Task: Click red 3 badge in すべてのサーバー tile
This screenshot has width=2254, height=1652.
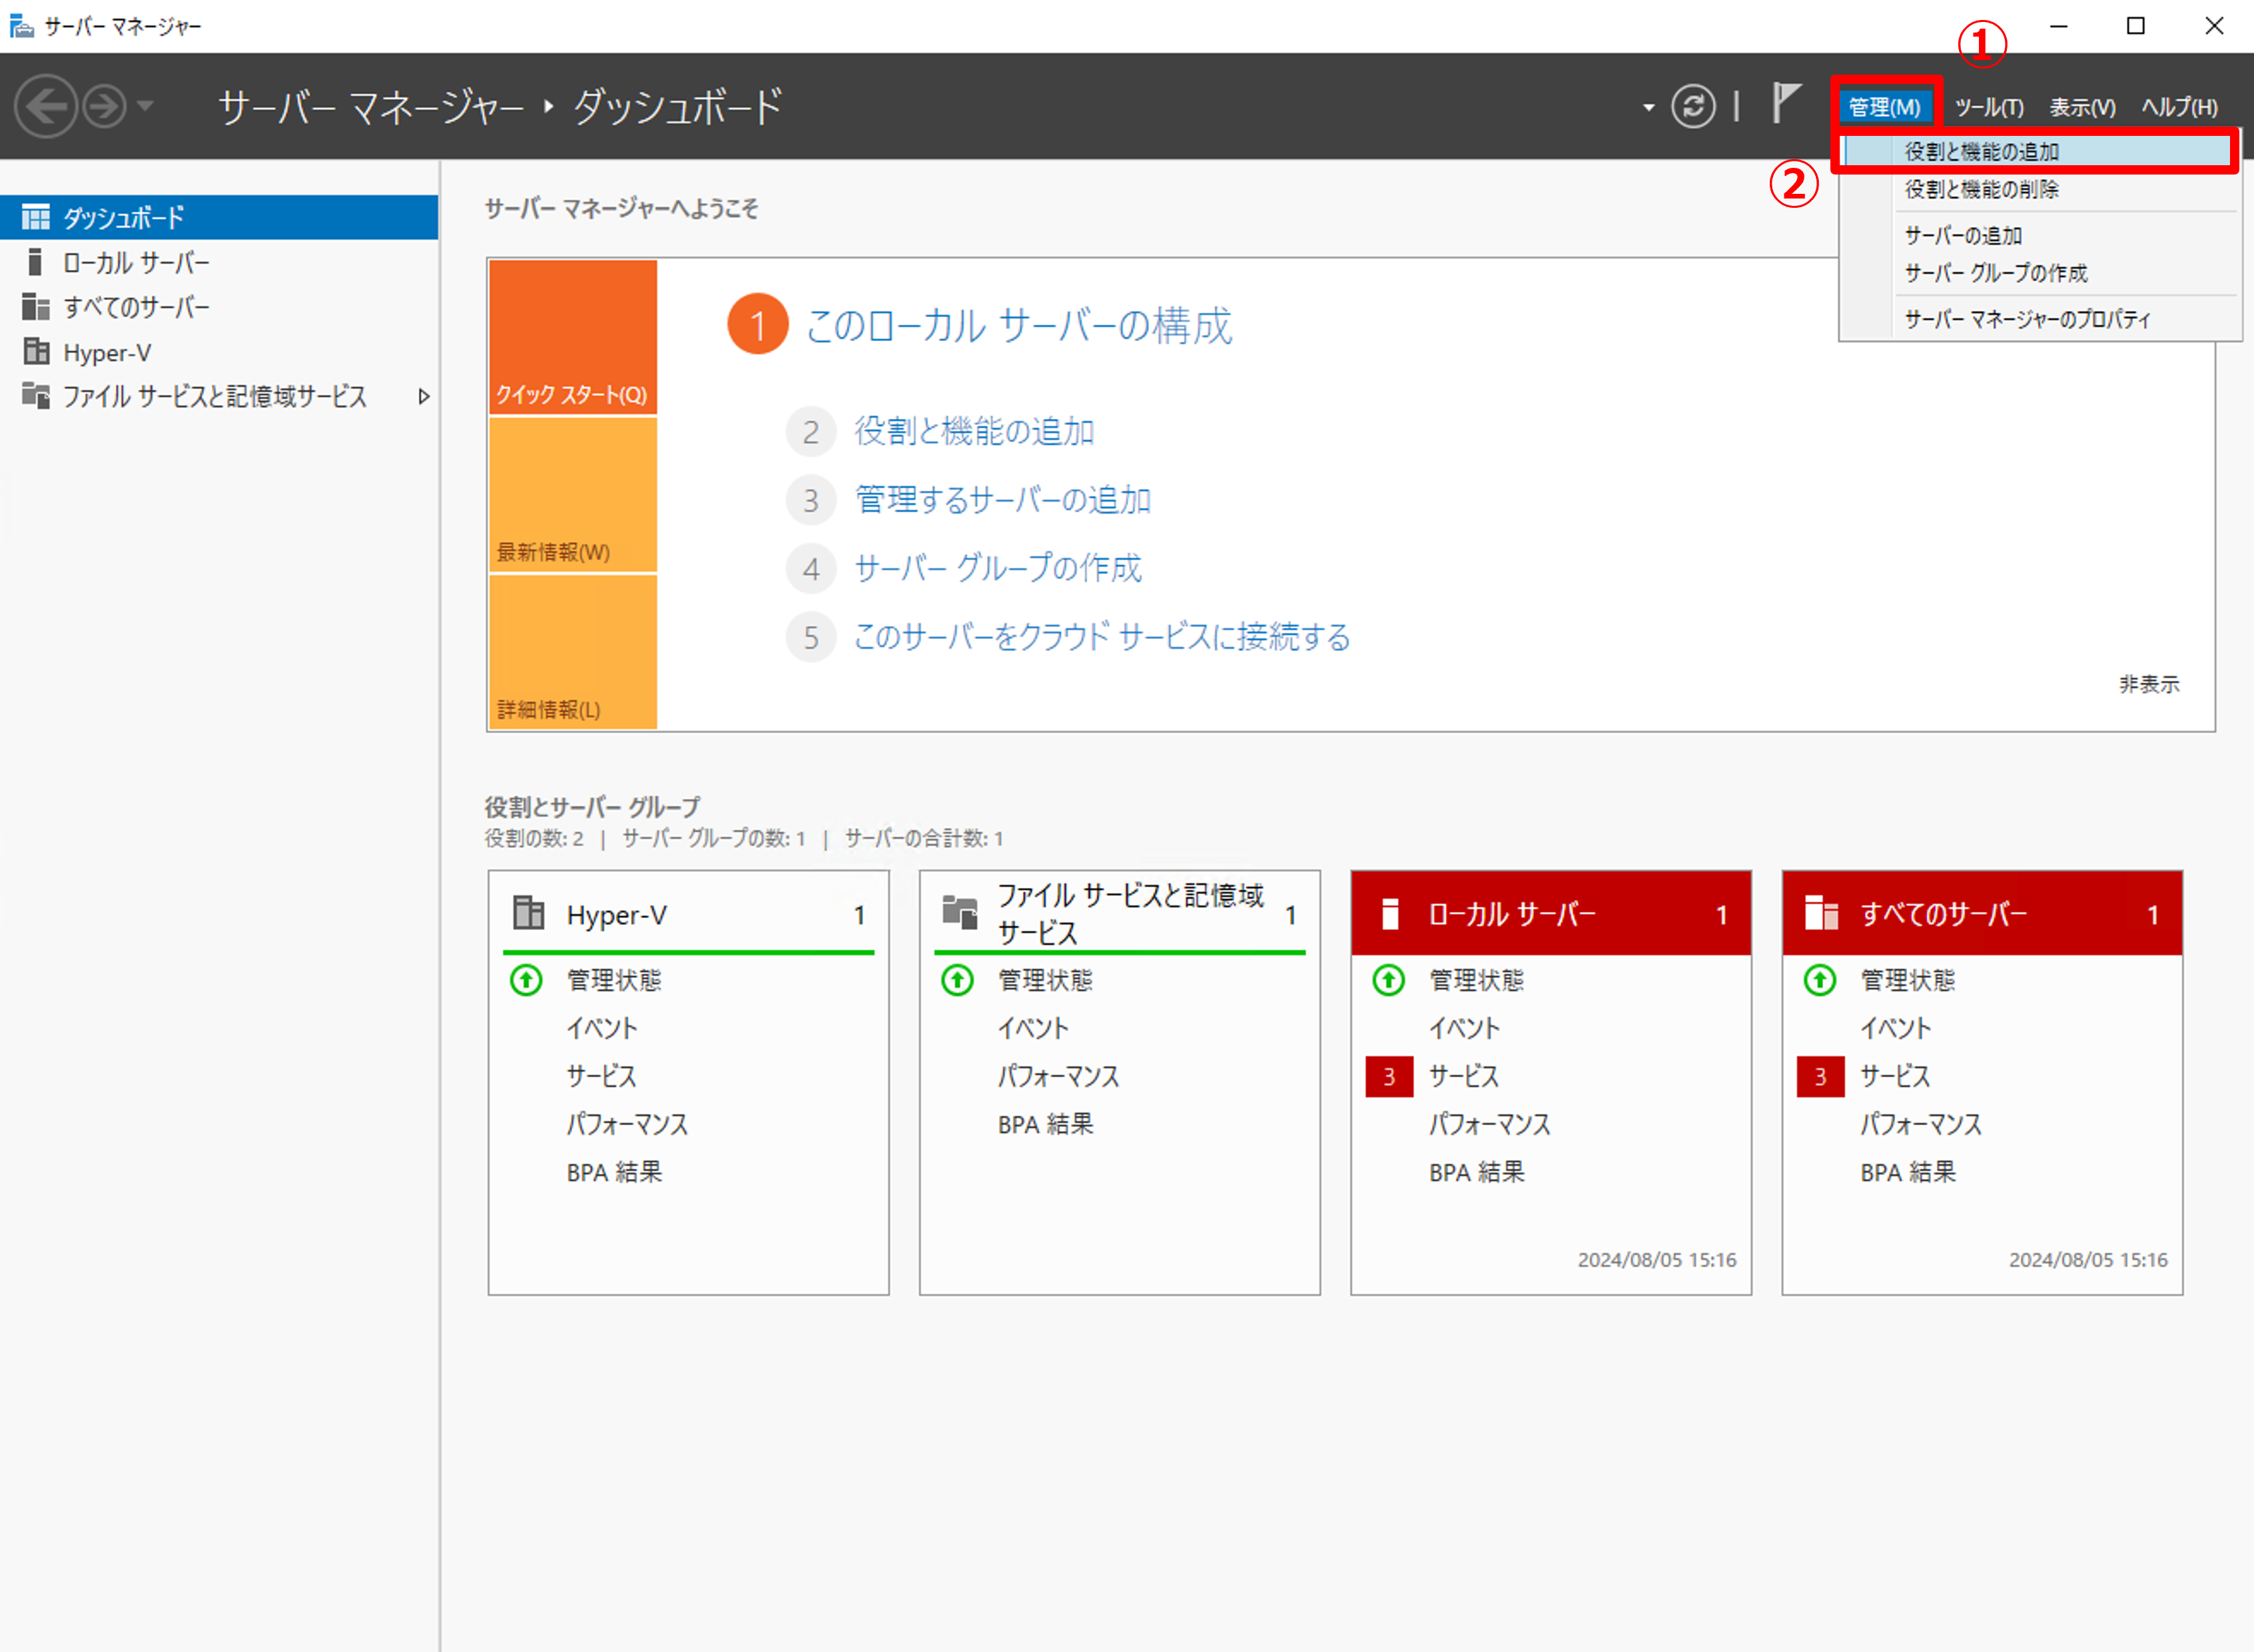Action: [1820, 1076]
